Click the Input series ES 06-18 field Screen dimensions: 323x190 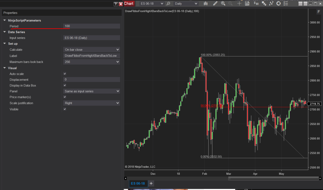click(x=91, y=38)
